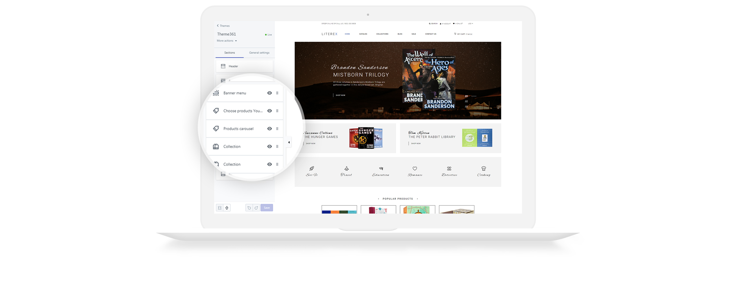
Task: Redo the last change
Action: coord(256,208)
